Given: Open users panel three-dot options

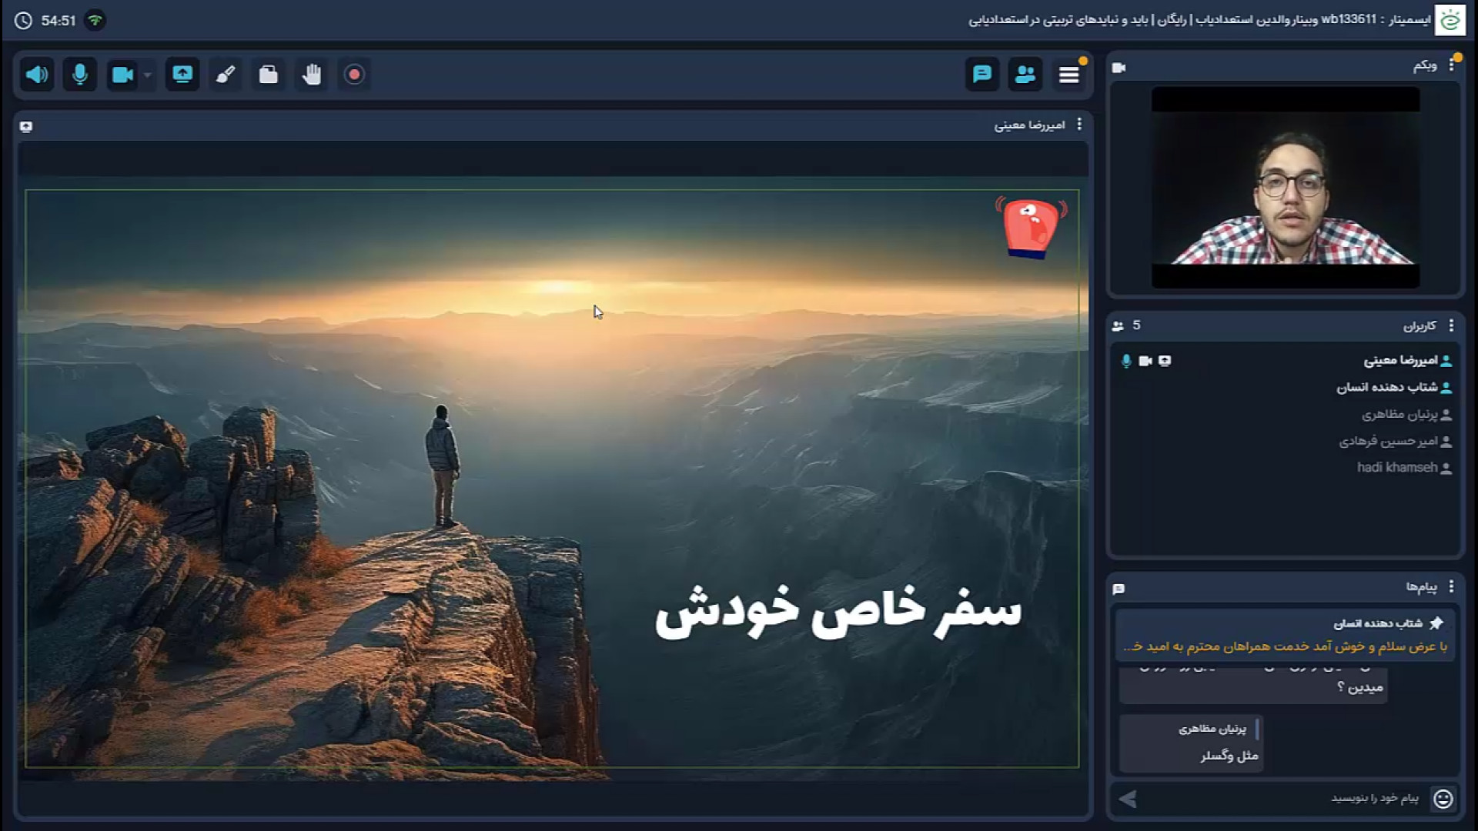Looking at the screenshot, I should [1451, 325].
